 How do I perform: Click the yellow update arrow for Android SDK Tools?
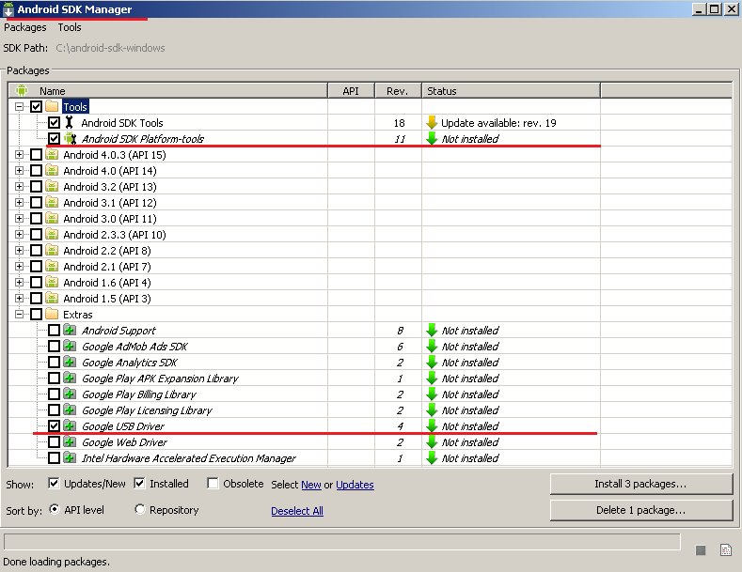[432, 122]
